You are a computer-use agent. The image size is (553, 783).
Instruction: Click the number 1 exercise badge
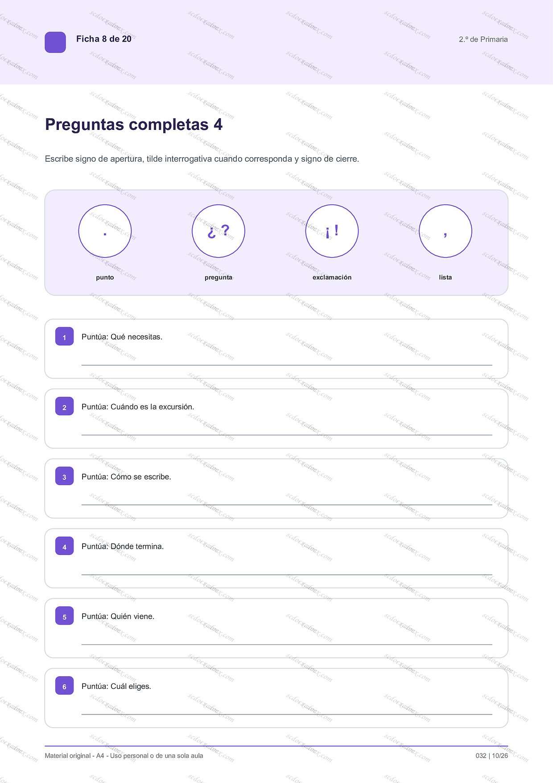64,337
